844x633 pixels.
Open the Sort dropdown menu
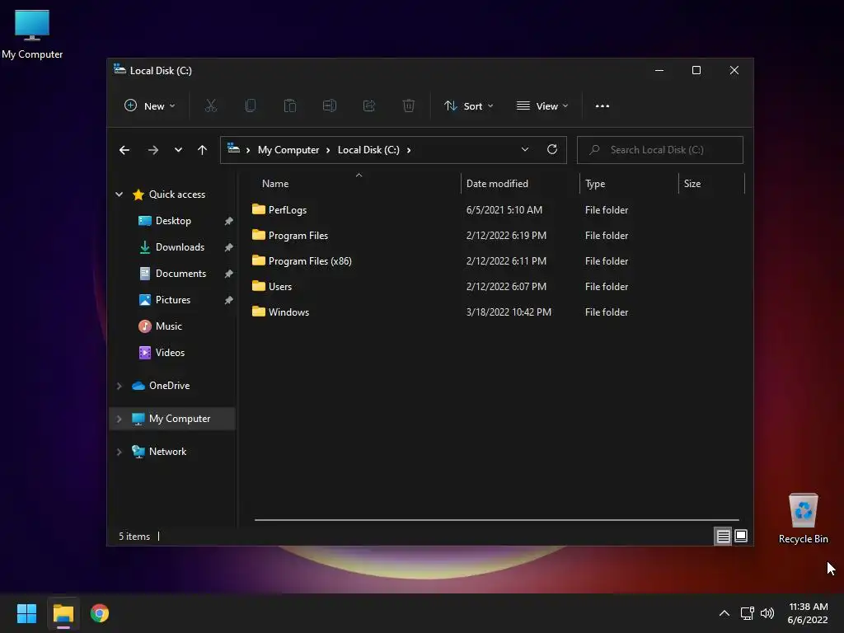point(469,106)
